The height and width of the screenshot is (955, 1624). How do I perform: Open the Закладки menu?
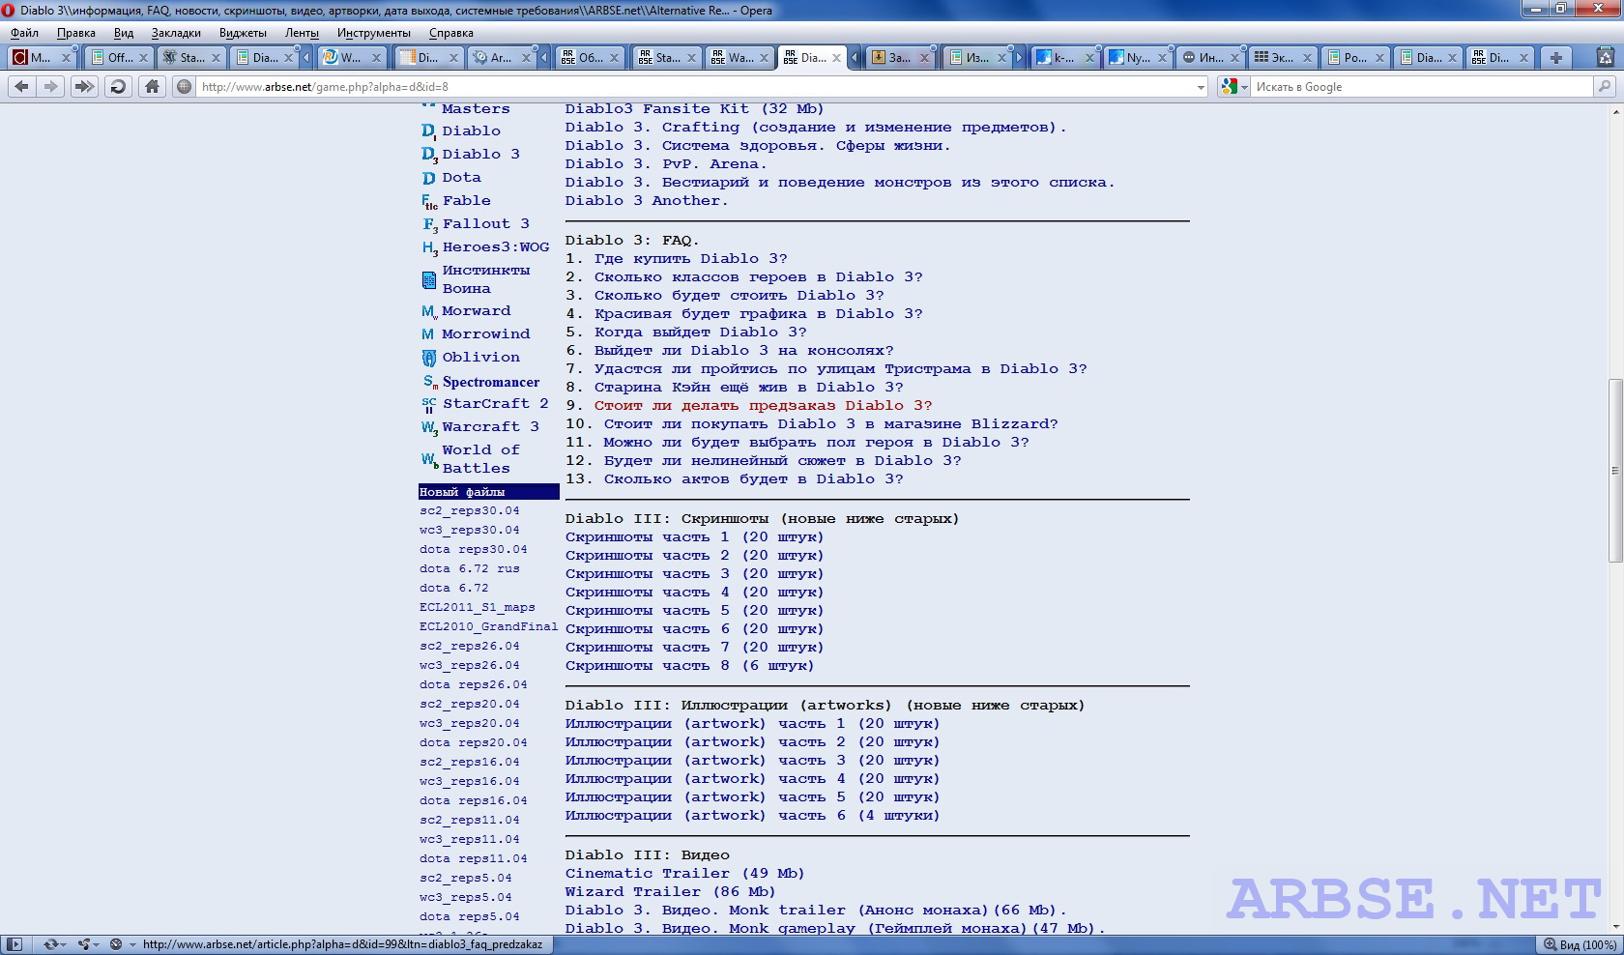coord(176,33)
